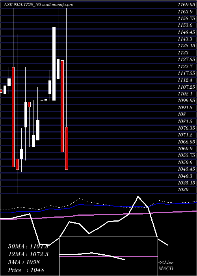
Task: Click the 1035.15 price label
Action: (186, 183)
